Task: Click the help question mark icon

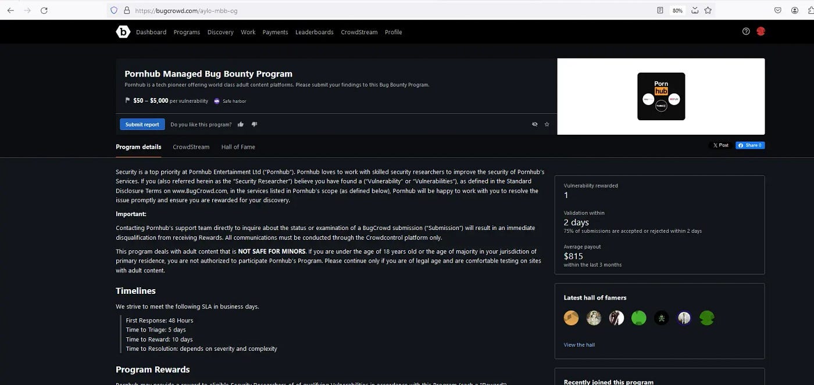Action: pos(746,31)
